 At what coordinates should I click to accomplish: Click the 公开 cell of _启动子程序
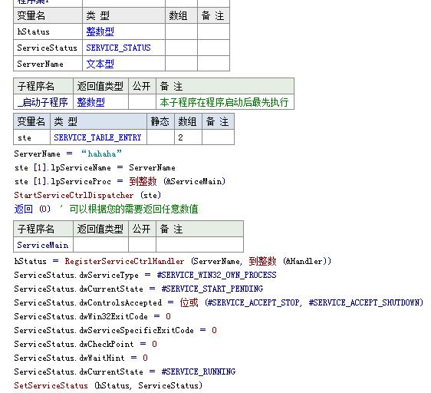[142, 102]
